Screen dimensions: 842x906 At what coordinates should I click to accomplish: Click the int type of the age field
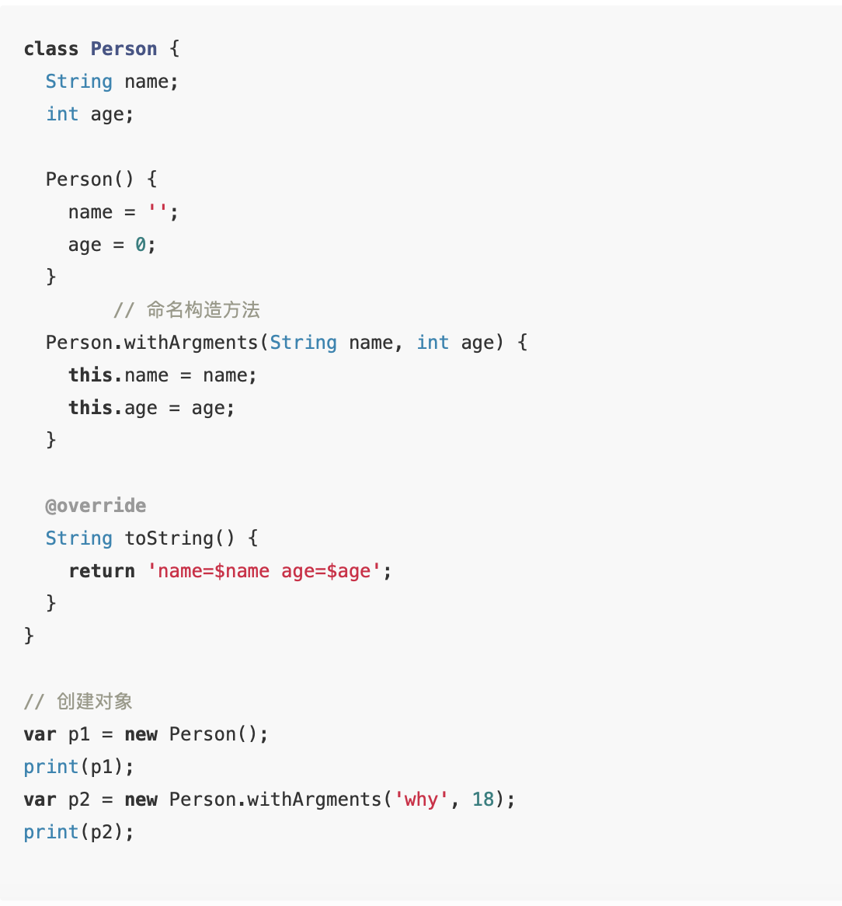(62, 114)
